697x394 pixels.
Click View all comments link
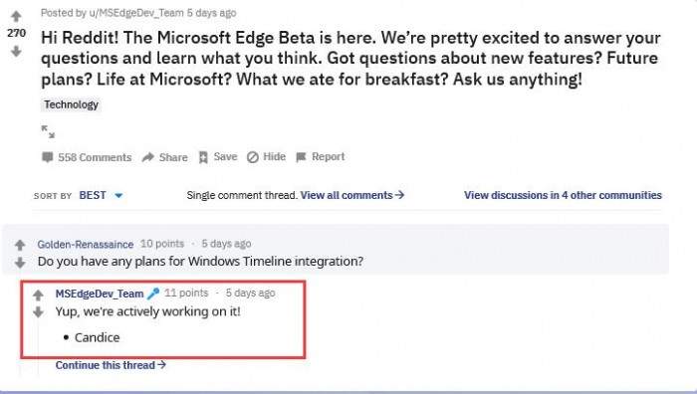pos(352,195)
